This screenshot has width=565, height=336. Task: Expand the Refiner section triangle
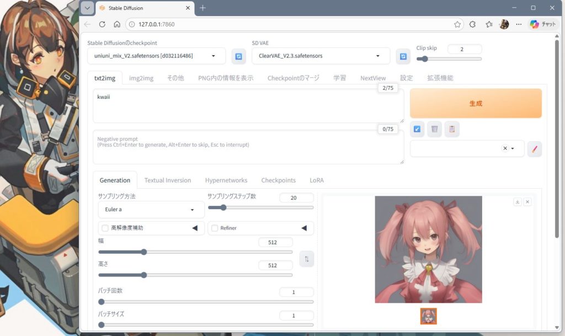304,228
